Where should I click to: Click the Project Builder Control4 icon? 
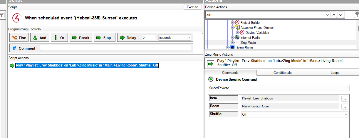(237, 23)
